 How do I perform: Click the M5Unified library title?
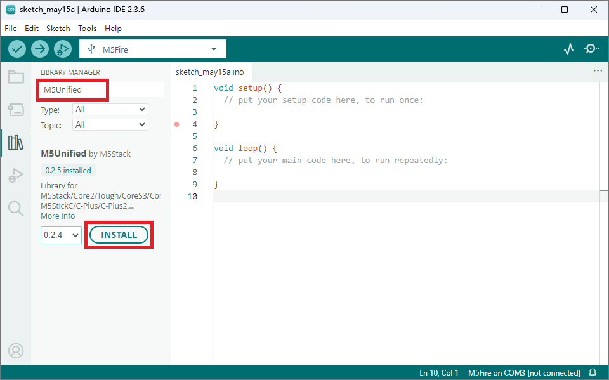click(63, 154)
